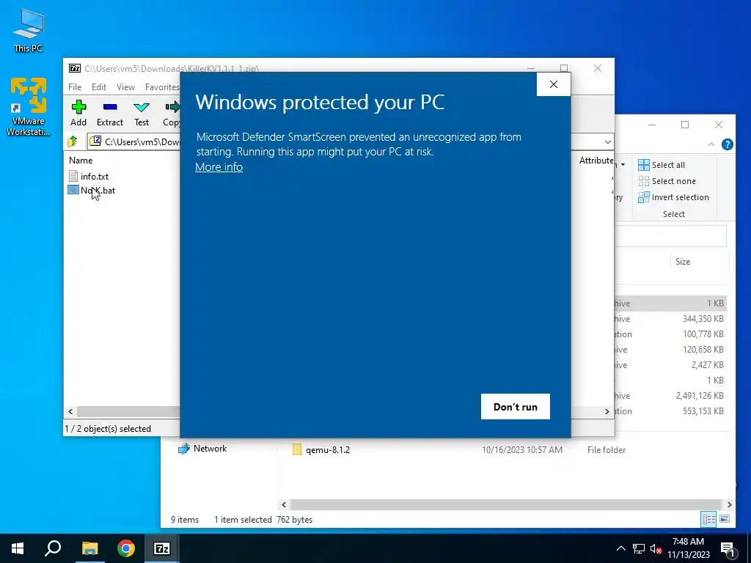Select the NoK.bat file in 7-Zip
Image resolution: width=751 pixels, height=563 pixels.
pyautogui.click(x=92, y=191)
